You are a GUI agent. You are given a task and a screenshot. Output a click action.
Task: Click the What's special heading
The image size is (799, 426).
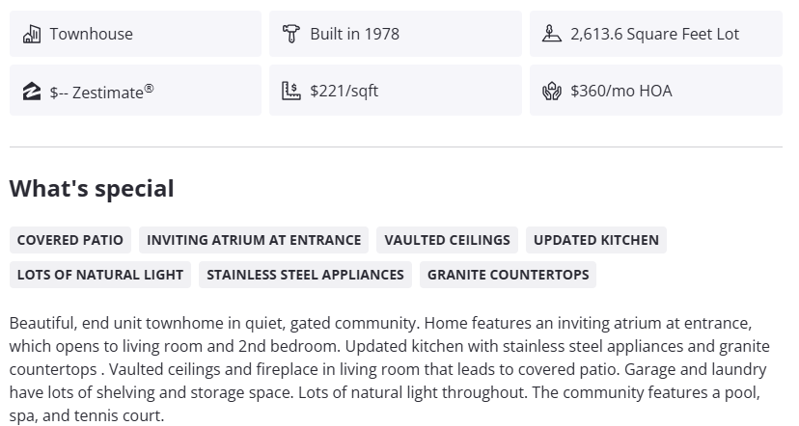coord(92,189)
